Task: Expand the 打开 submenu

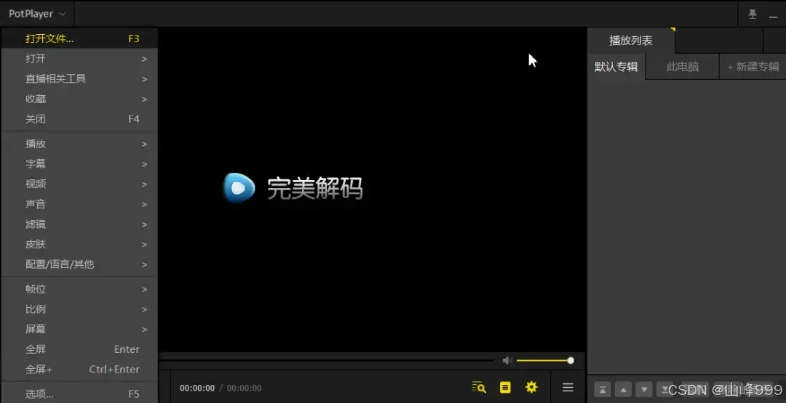Action: (80, 59)
